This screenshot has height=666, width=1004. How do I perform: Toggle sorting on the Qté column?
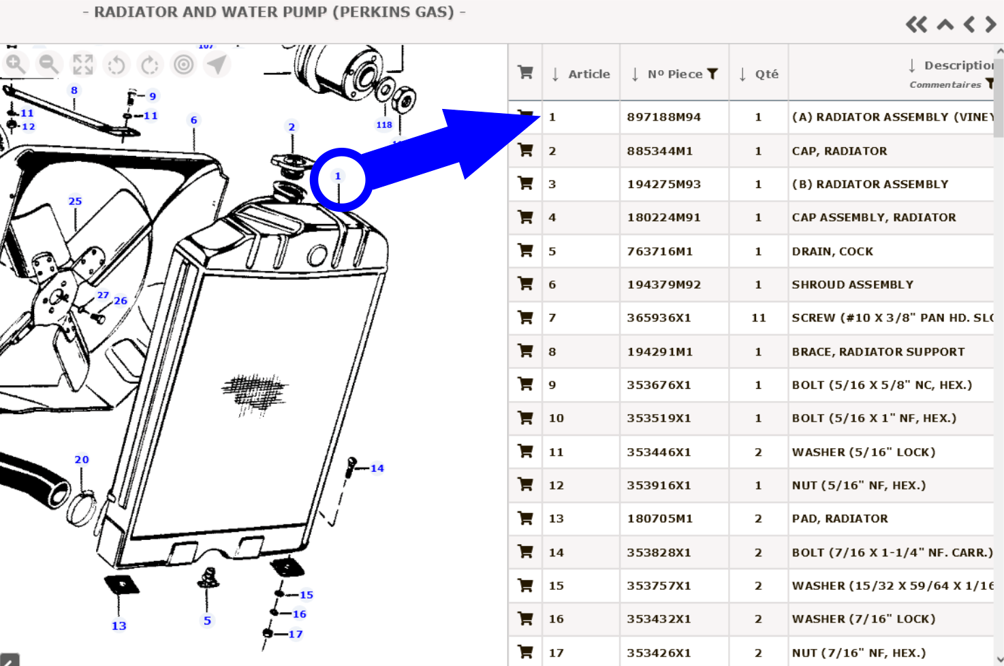(741, 74)
